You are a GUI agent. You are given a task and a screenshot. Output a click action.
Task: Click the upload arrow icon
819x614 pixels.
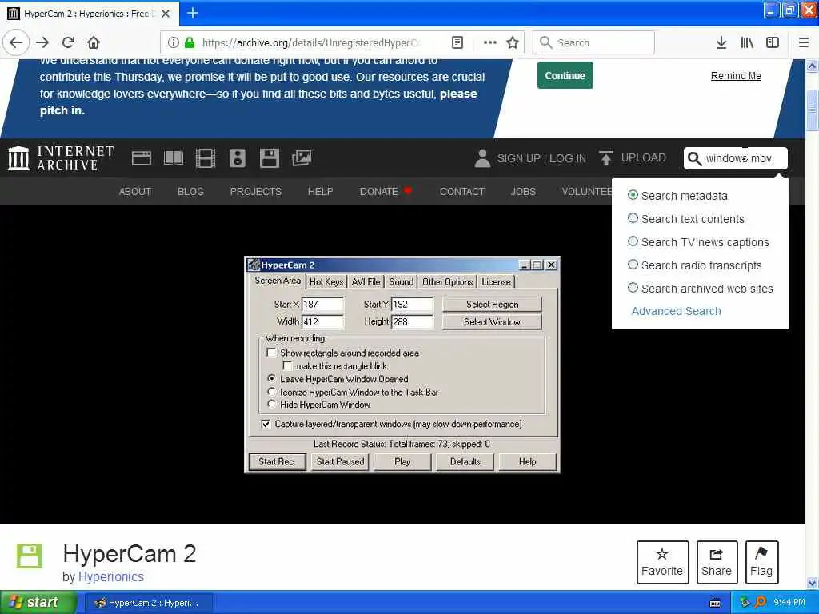(606, 157)
